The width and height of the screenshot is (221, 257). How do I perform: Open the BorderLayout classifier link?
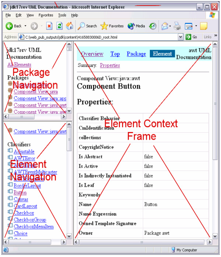point(27,186)
